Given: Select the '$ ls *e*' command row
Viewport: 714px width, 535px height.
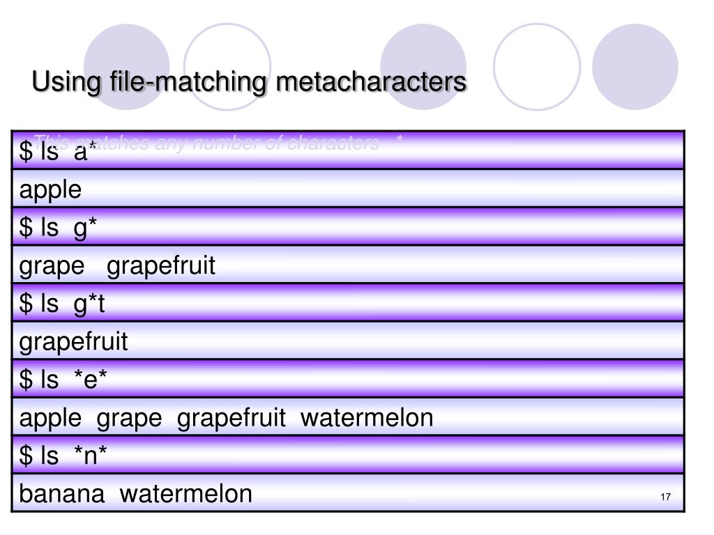Looking at the screenshot, I should [x=348, y=378].
